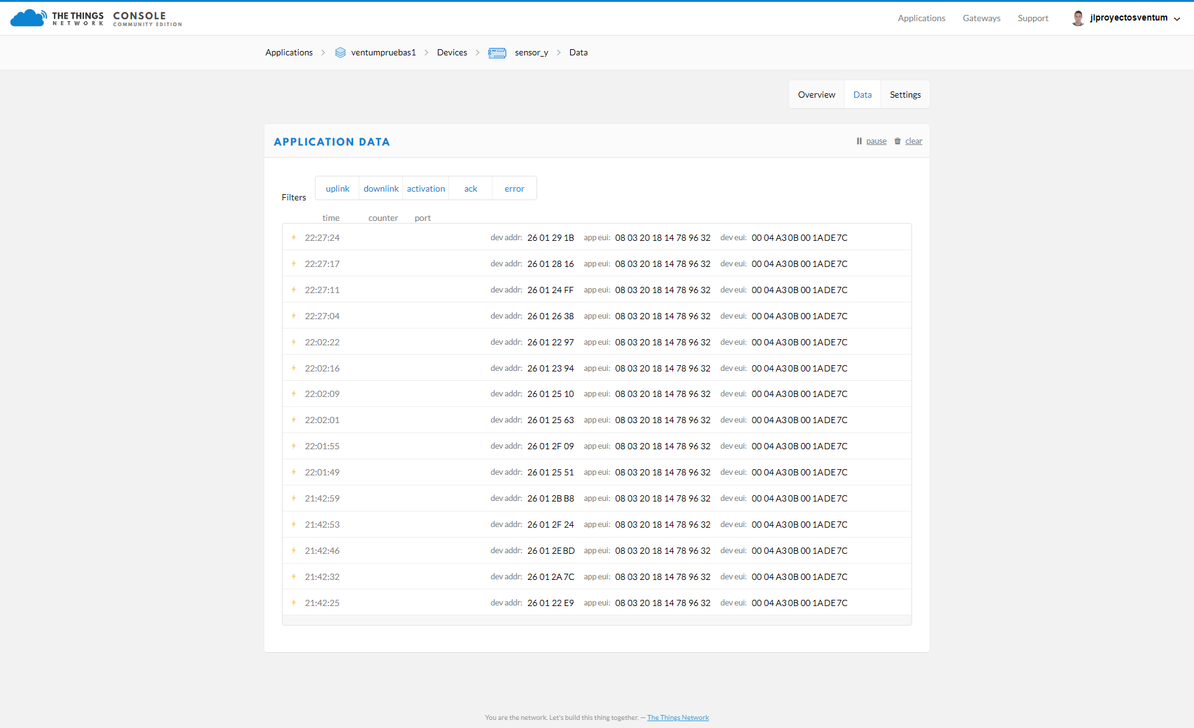
Task: Toggle the activation filter
Action: coord(426,189)
